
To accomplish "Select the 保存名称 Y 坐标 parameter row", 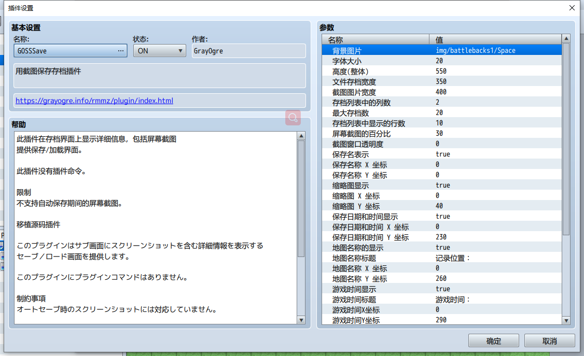I will click(442, 175).
